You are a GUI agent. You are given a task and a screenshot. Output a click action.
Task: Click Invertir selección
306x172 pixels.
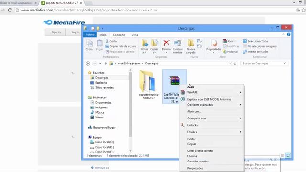[x=255, y=52]
